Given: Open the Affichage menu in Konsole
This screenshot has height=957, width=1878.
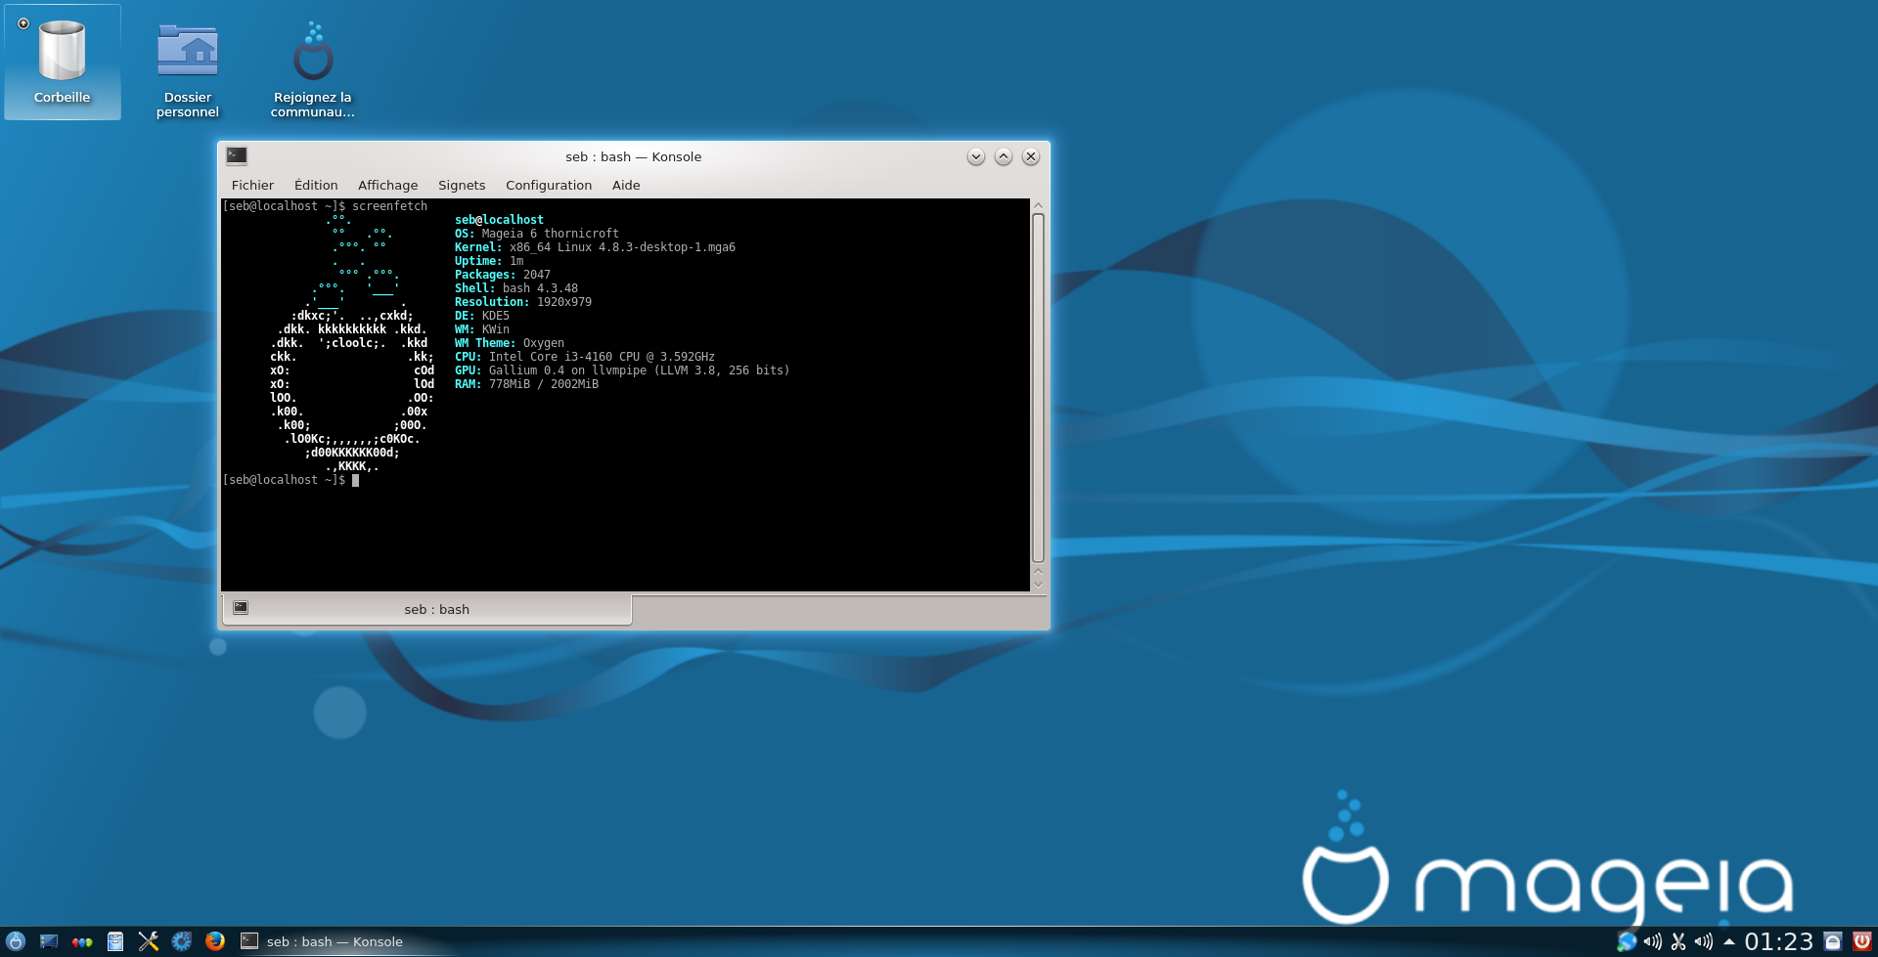Looking at the screenshot, I should coord(387,185).
